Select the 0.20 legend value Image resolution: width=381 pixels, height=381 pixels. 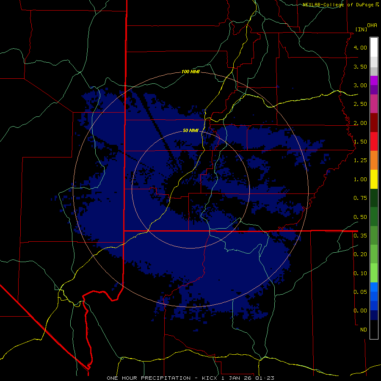point(360,254)
